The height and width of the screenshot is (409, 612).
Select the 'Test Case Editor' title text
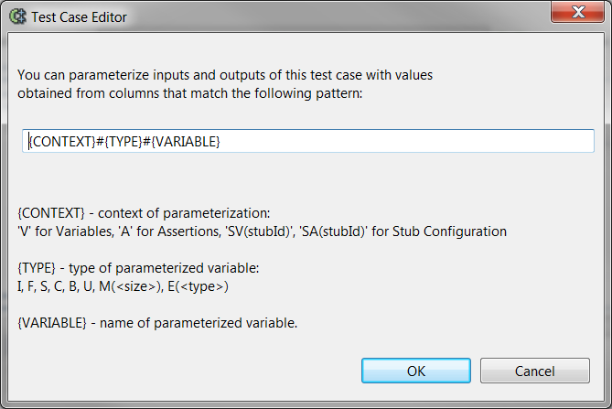coord(80,17)
